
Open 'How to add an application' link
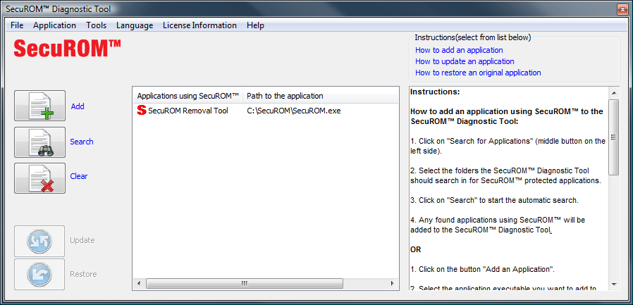coord(459,50)
